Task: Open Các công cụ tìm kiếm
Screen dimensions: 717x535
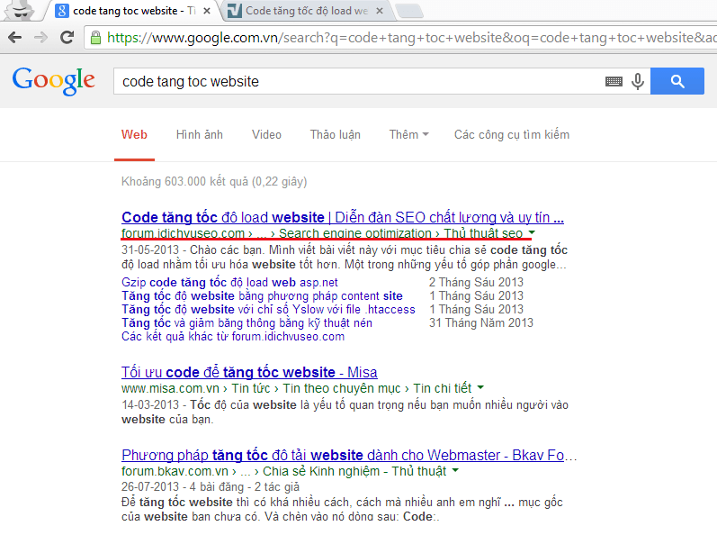Action: pyautogui.click(x=512, y=134)
